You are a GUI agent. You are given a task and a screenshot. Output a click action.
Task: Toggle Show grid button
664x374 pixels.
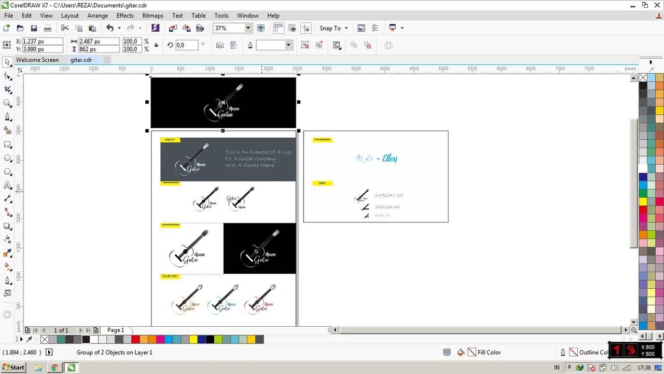pos(293,28)
